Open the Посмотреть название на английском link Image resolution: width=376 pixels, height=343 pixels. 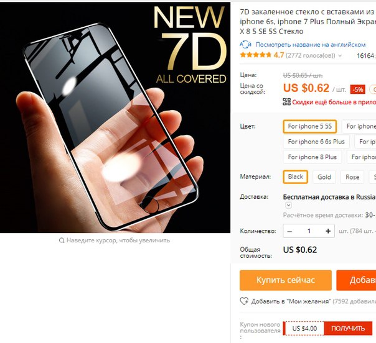(x=311, y=45)
